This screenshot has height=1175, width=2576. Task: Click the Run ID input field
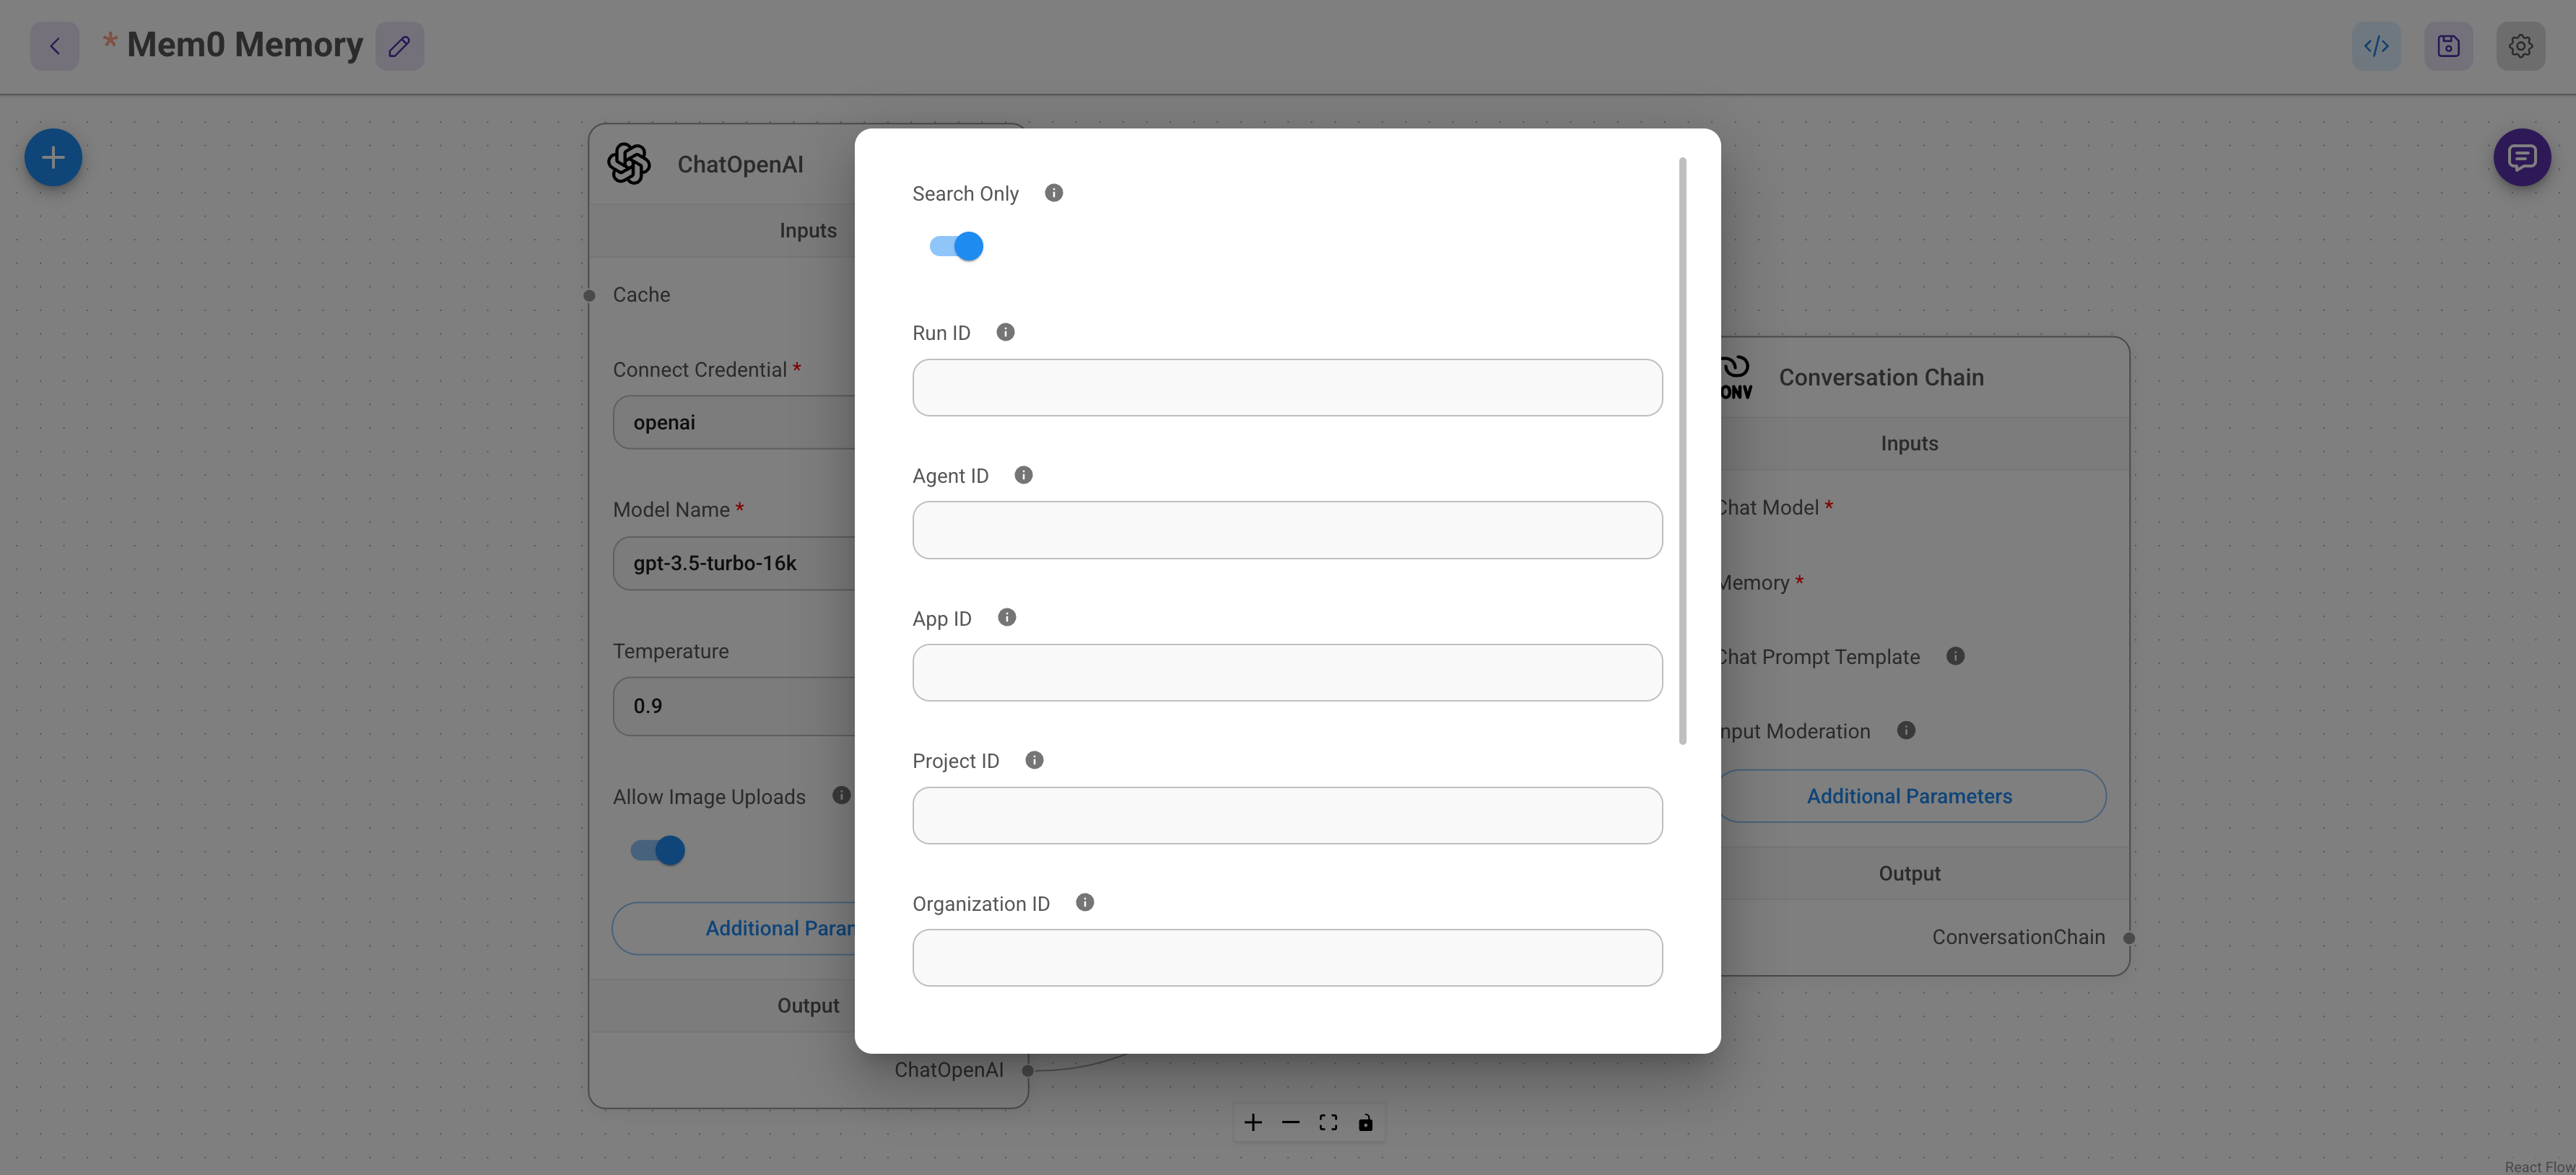(1287, 388)
